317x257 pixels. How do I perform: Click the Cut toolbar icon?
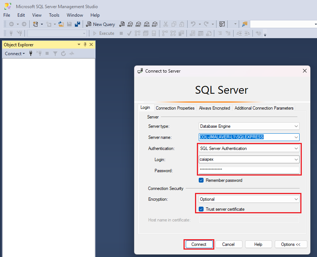166,24
